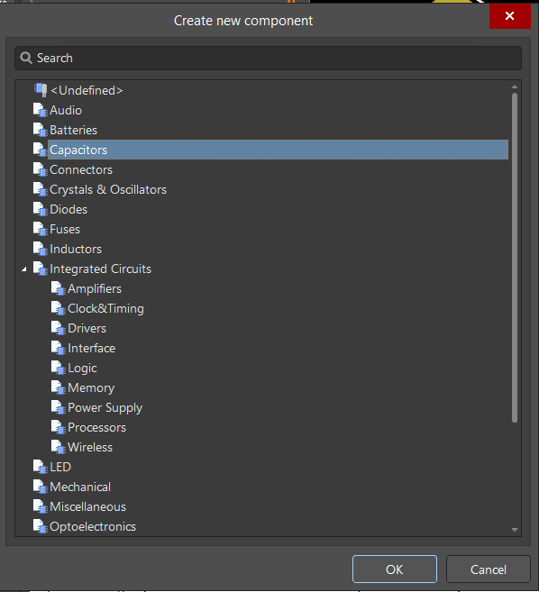The height and width of the screenshot is (592, 539).
Task: Click the Audio component type icon
Action: pos(40,110)
